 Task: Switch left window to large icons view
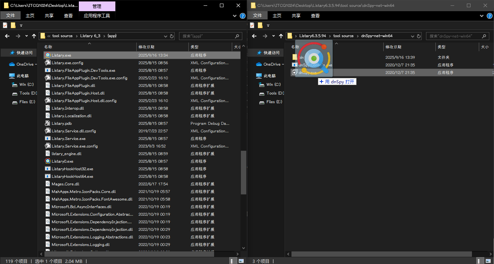click(x=241, y=261)
